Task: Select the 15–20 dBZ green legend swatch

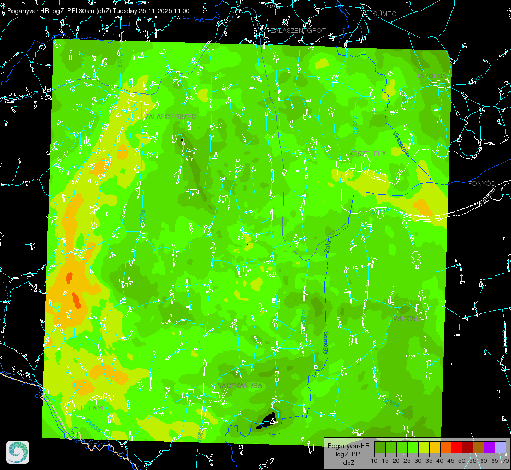Action: (391, 447)
